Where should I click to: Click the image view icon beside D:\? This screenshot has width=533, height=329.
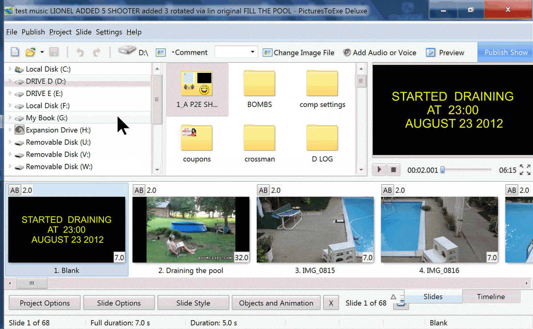click(x=160, y=52)
